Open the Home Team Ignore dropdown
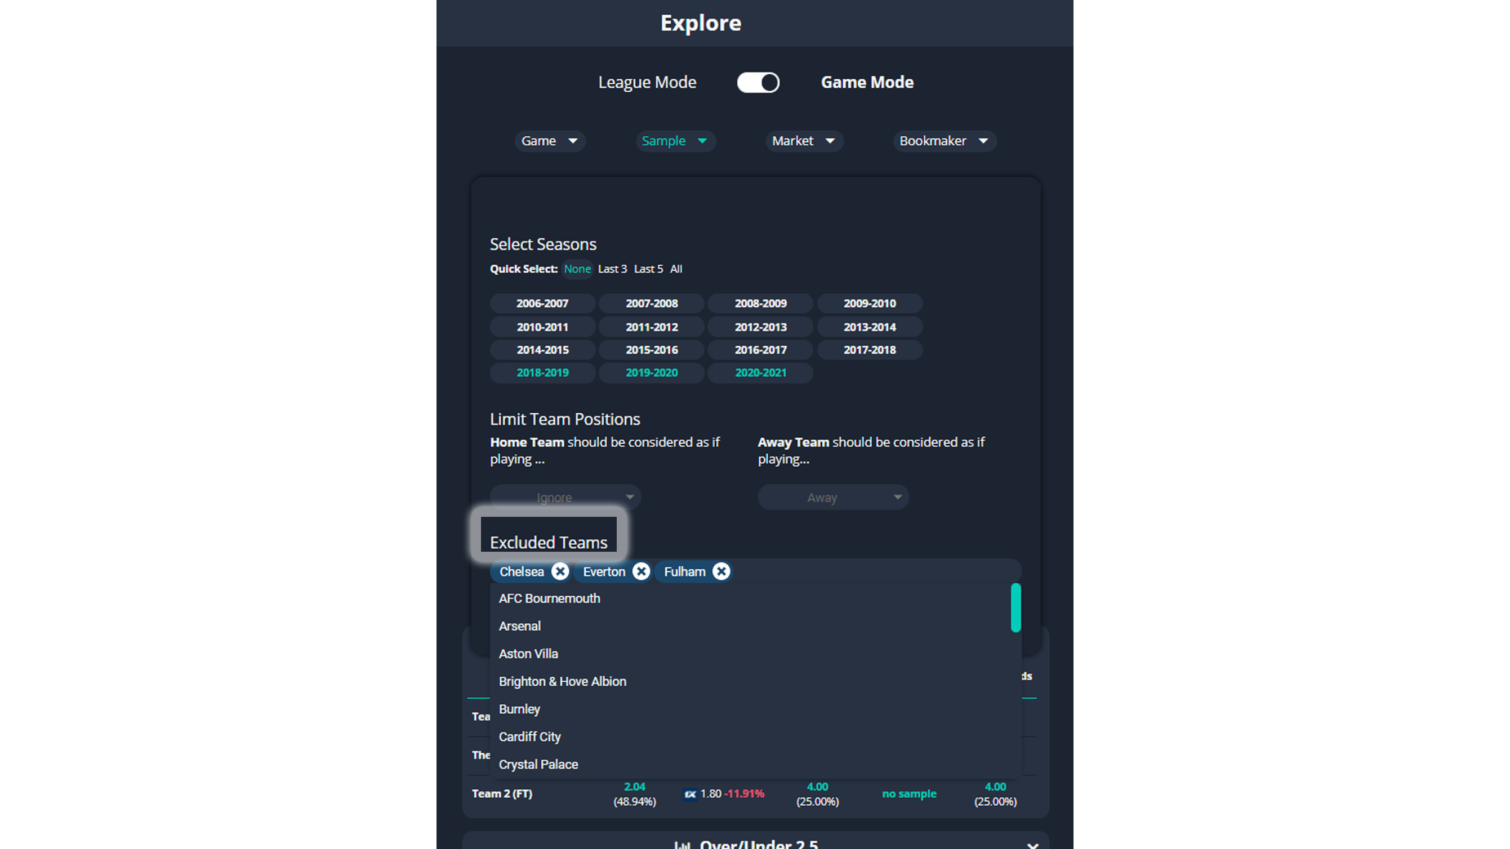The height and width of the screenshot is (849, 1510). coord(564,497)
